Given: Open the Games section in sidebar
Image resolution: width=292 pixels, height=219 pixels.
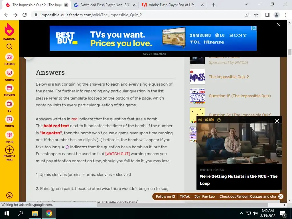Looking at the screenshot, I should point(9,59).
